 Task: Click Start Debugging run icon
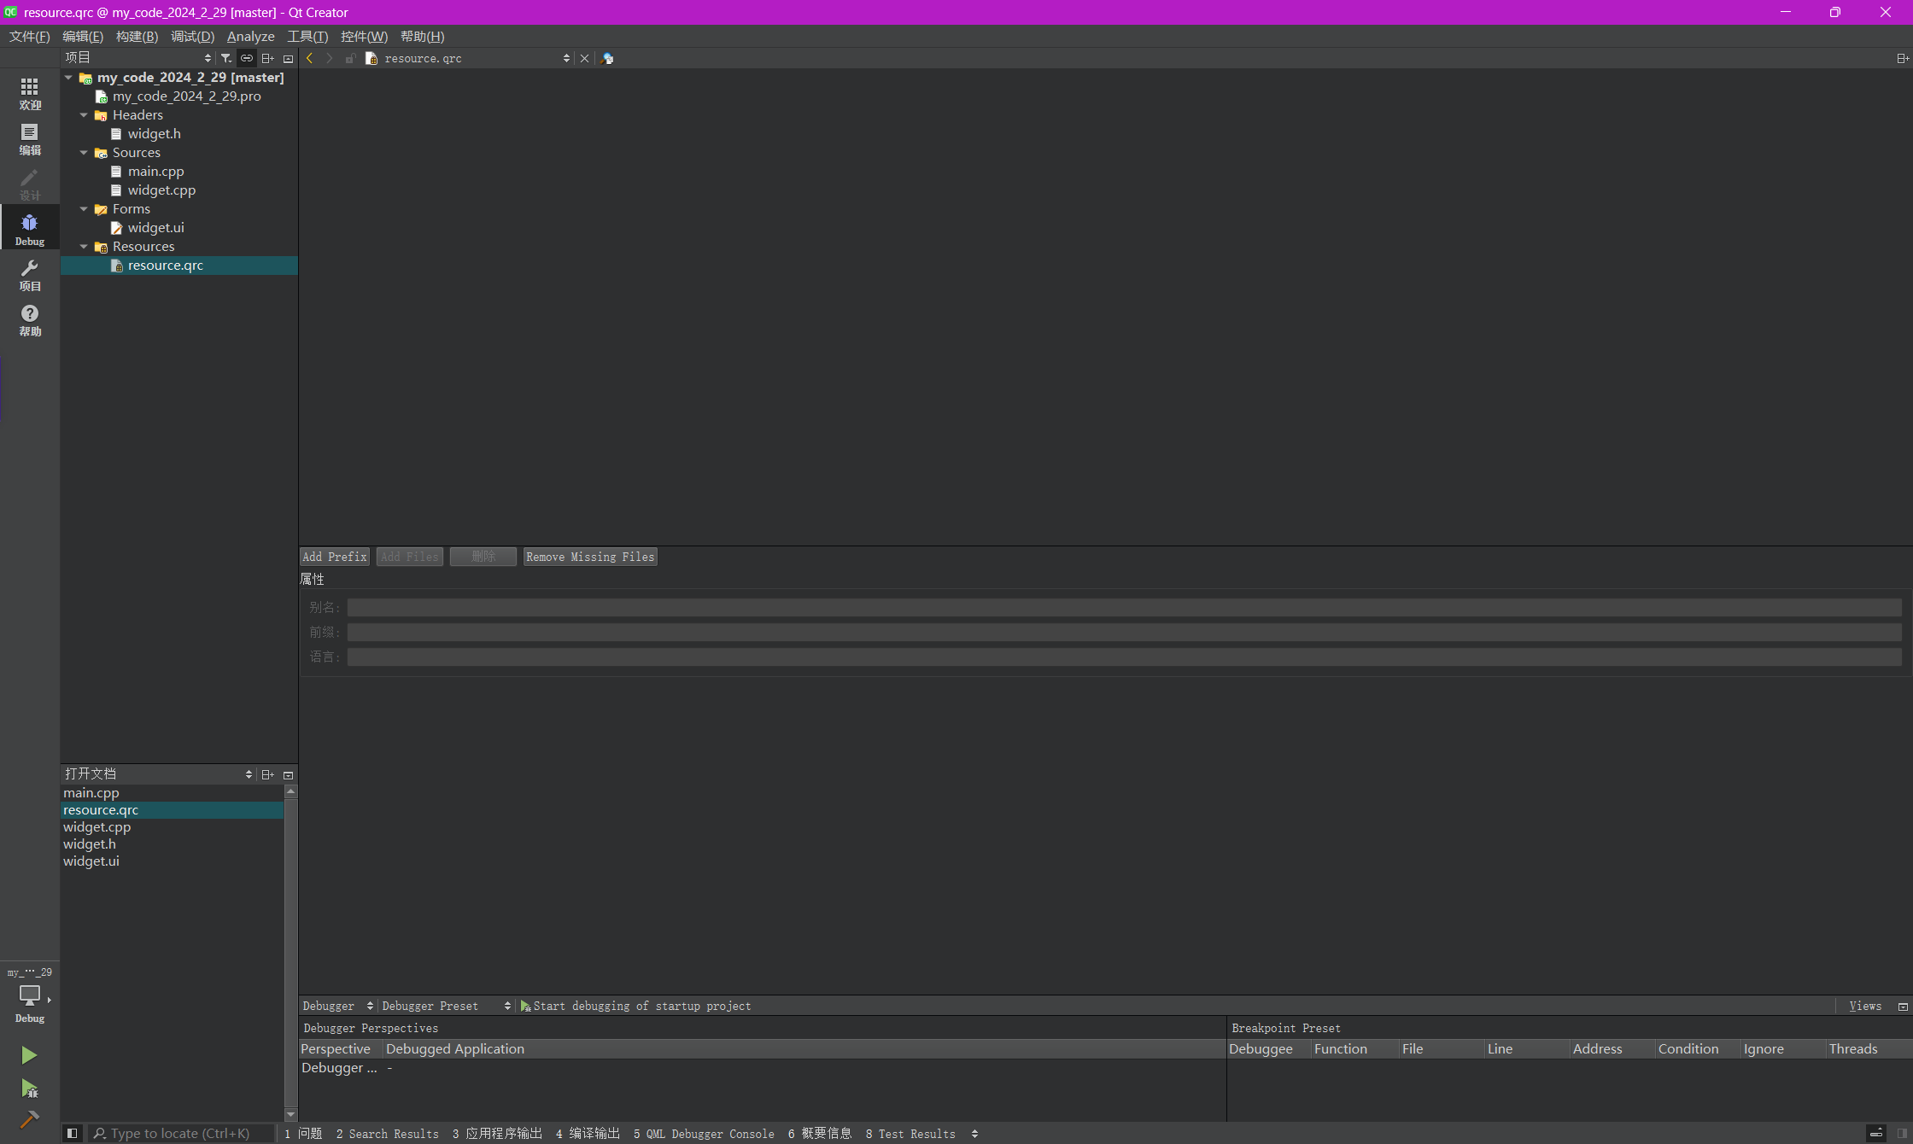coord(29,1088)
